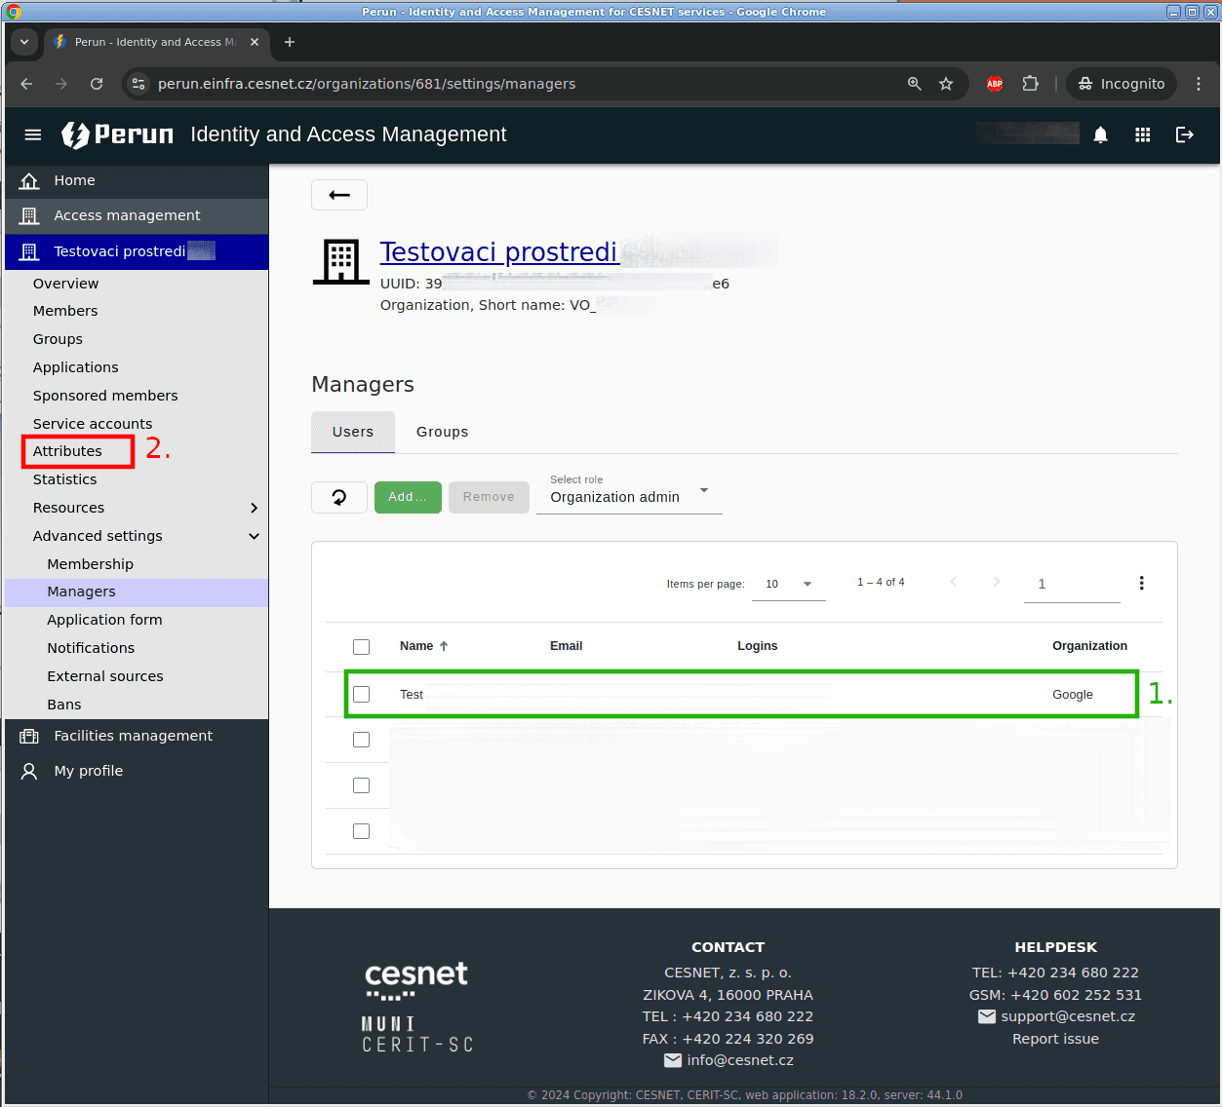The width and height of the screenshot is (1222, 1107).
Task: Open the apps grid icon
Action: coord(1142,134)
